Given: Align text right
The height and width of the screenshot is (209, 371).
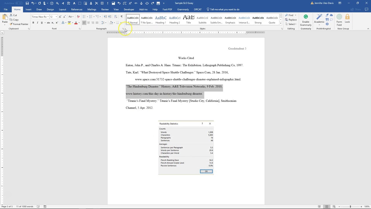Looking at the screenshot, I should tap(93, 23).
